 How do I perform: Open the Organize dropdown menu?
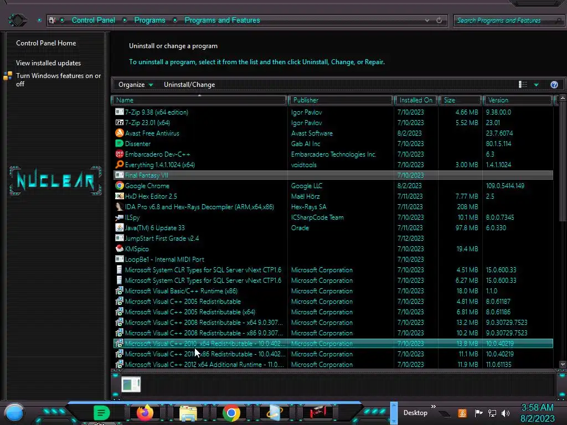coord(136,85)
